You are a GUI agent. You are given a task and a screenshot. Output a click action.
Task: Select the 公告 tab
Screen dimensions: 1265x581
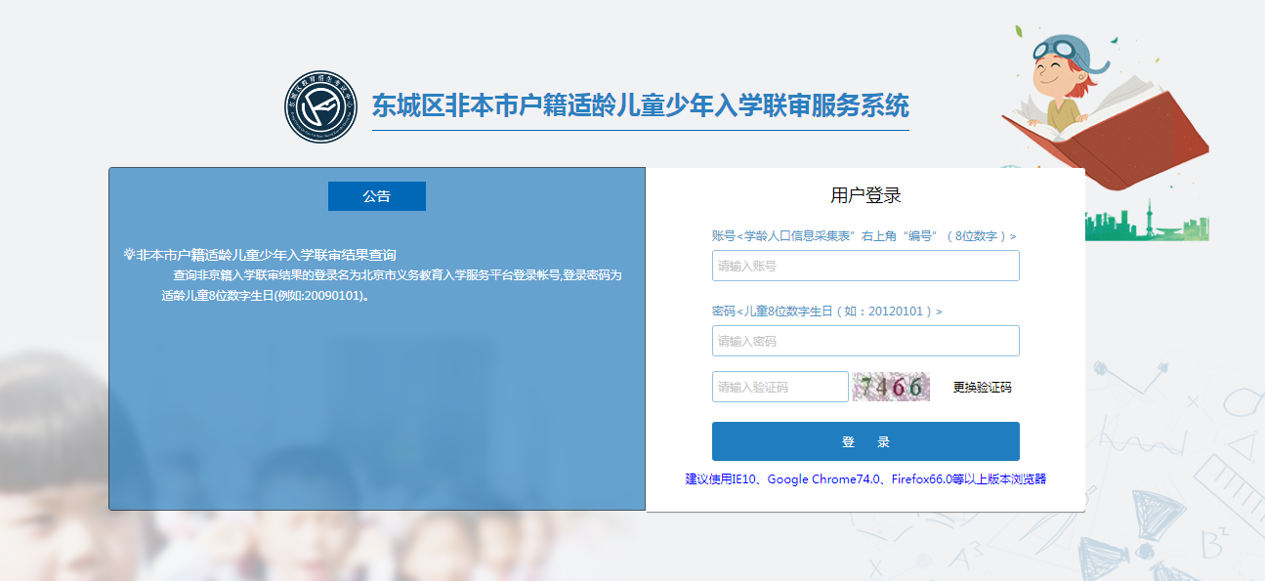pos(376,196)
